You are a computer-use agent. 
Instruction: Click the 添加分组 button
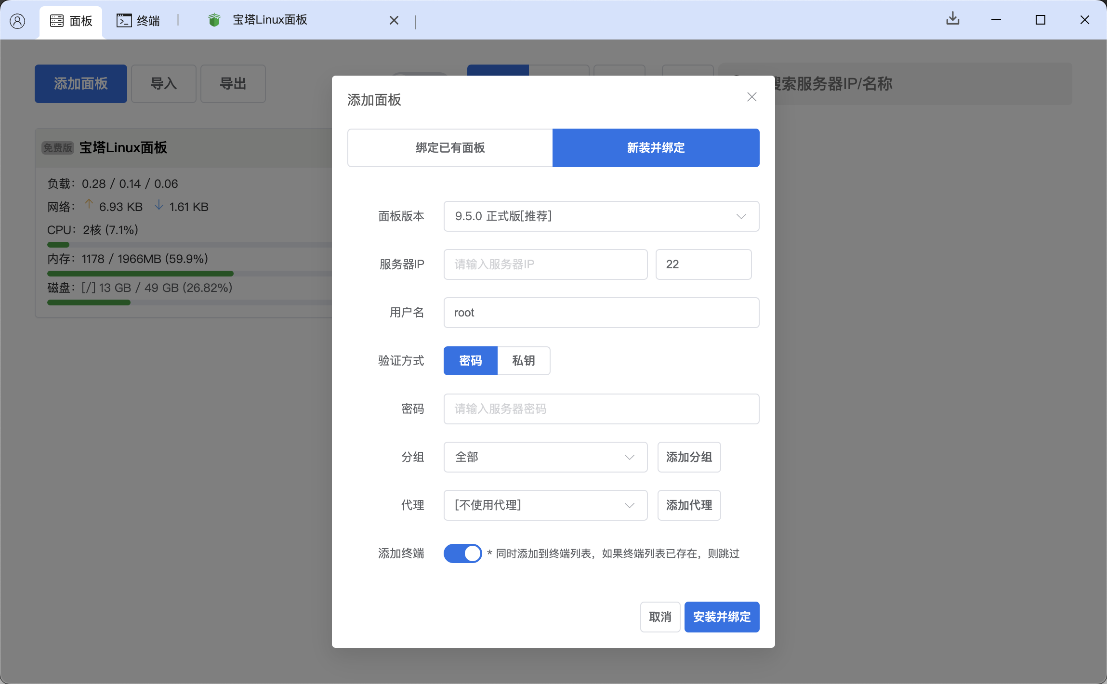coord(688,457)
